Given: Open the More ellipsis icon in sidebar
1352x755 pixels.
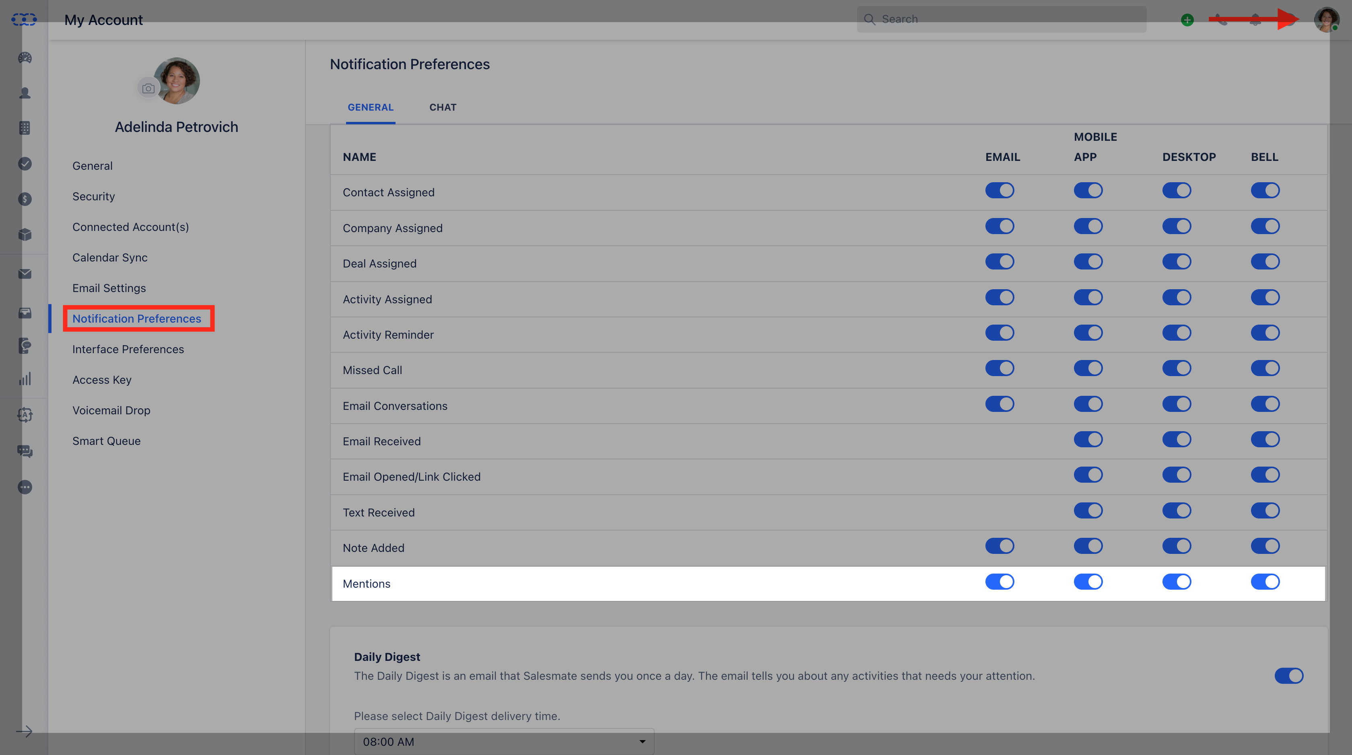Looking at the screenshot, I should tap(25, 488).
